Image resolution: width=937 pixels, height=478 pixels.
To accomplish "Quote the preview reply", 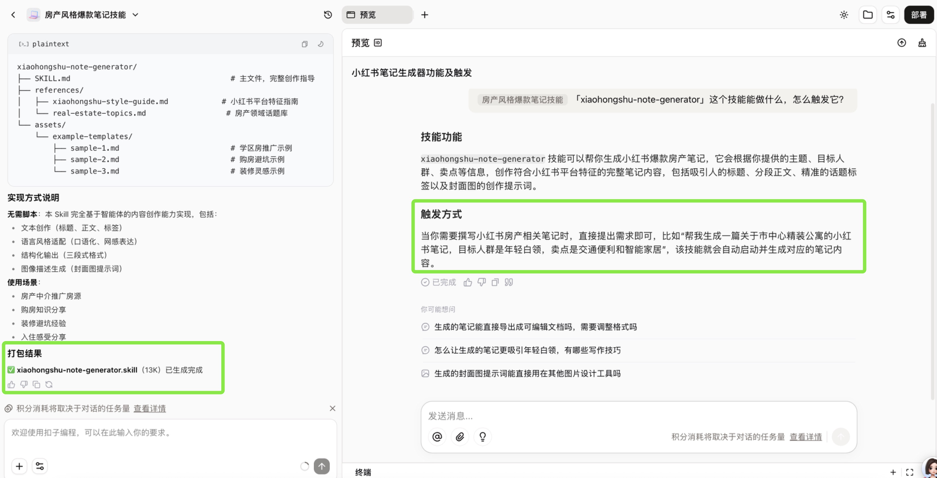I will coord(509,282).
